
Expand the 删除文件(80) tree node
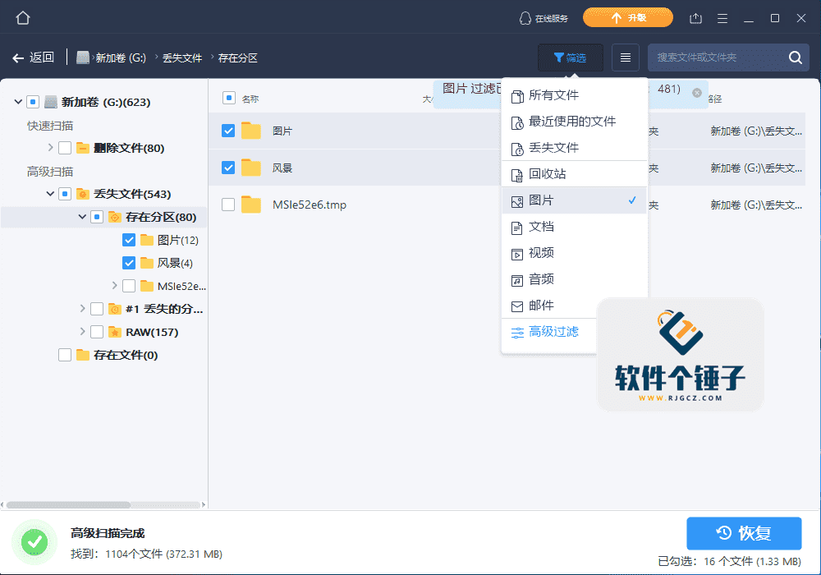click(48, 147)
